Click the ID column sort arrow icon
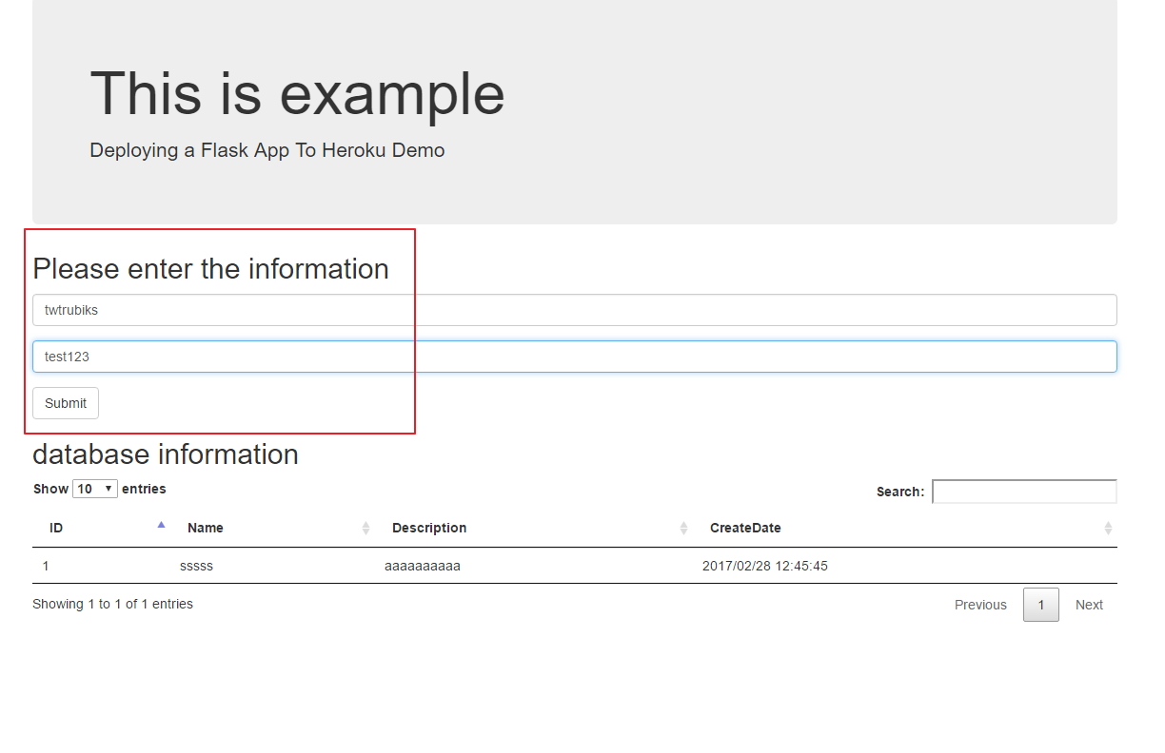 [x=161, y=525]
